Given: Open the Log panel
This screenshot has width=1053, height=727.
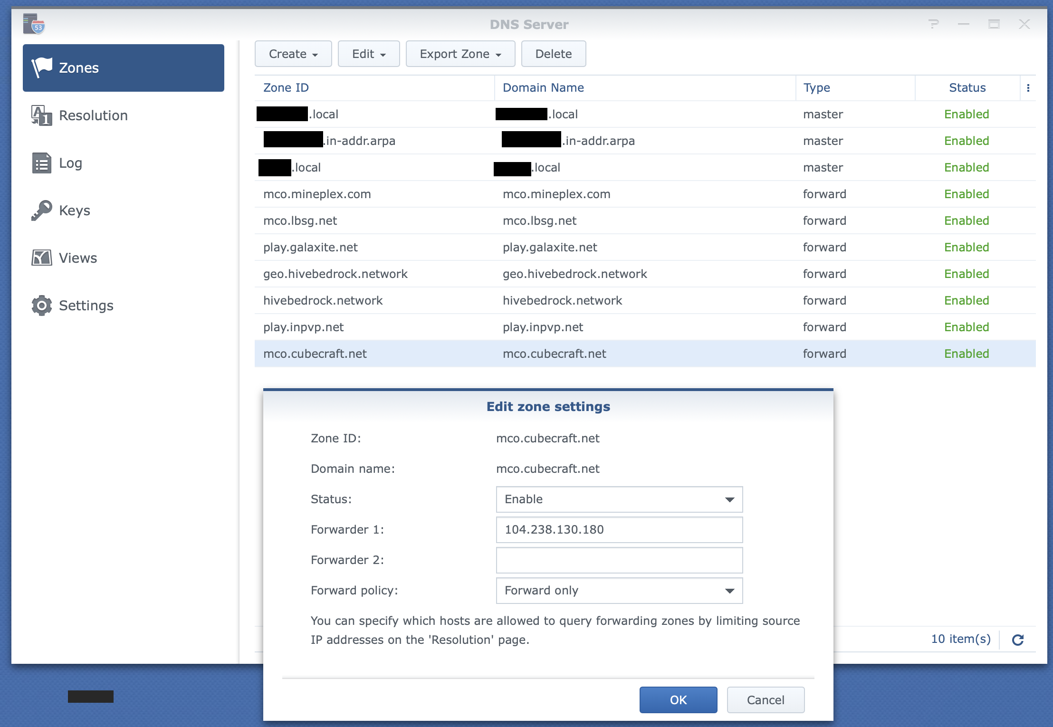Looking at the screenshot, I should 70,163.
